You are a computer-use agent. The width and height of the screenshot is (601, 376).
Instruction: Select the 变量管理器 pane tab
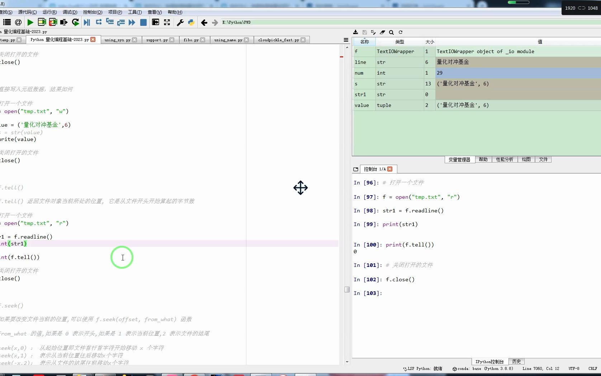pyautogui.click(x=459, y=159)
